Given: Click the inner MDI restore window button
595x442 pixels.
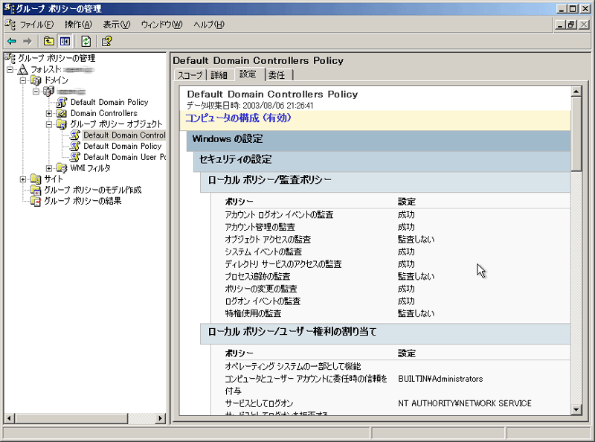Looking at the screenshot, I should (571, 25).
